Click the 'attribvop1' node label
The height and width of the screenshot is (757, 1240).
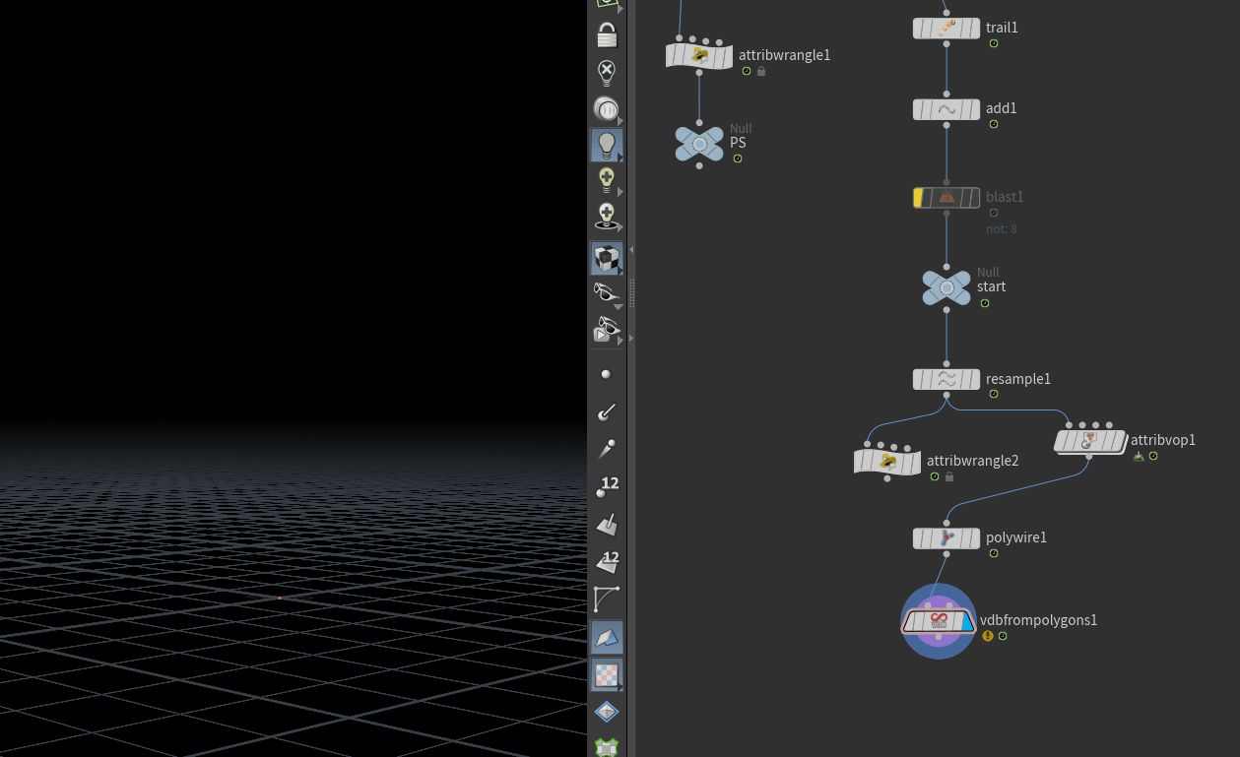tap(1163, 440)
